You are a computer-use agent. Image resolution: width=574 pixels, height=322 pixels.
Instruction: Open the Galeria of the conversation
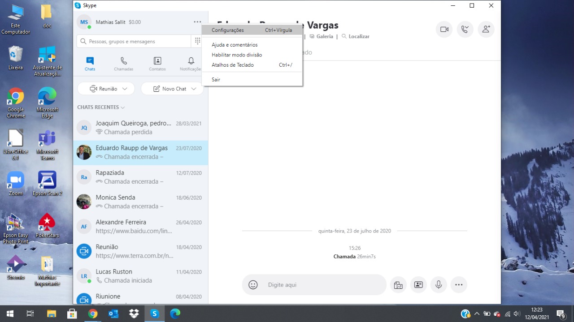[321, 36]
